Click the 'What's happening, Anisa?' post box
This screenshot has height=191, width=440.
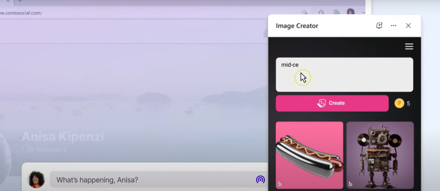[x=151, y=180]
